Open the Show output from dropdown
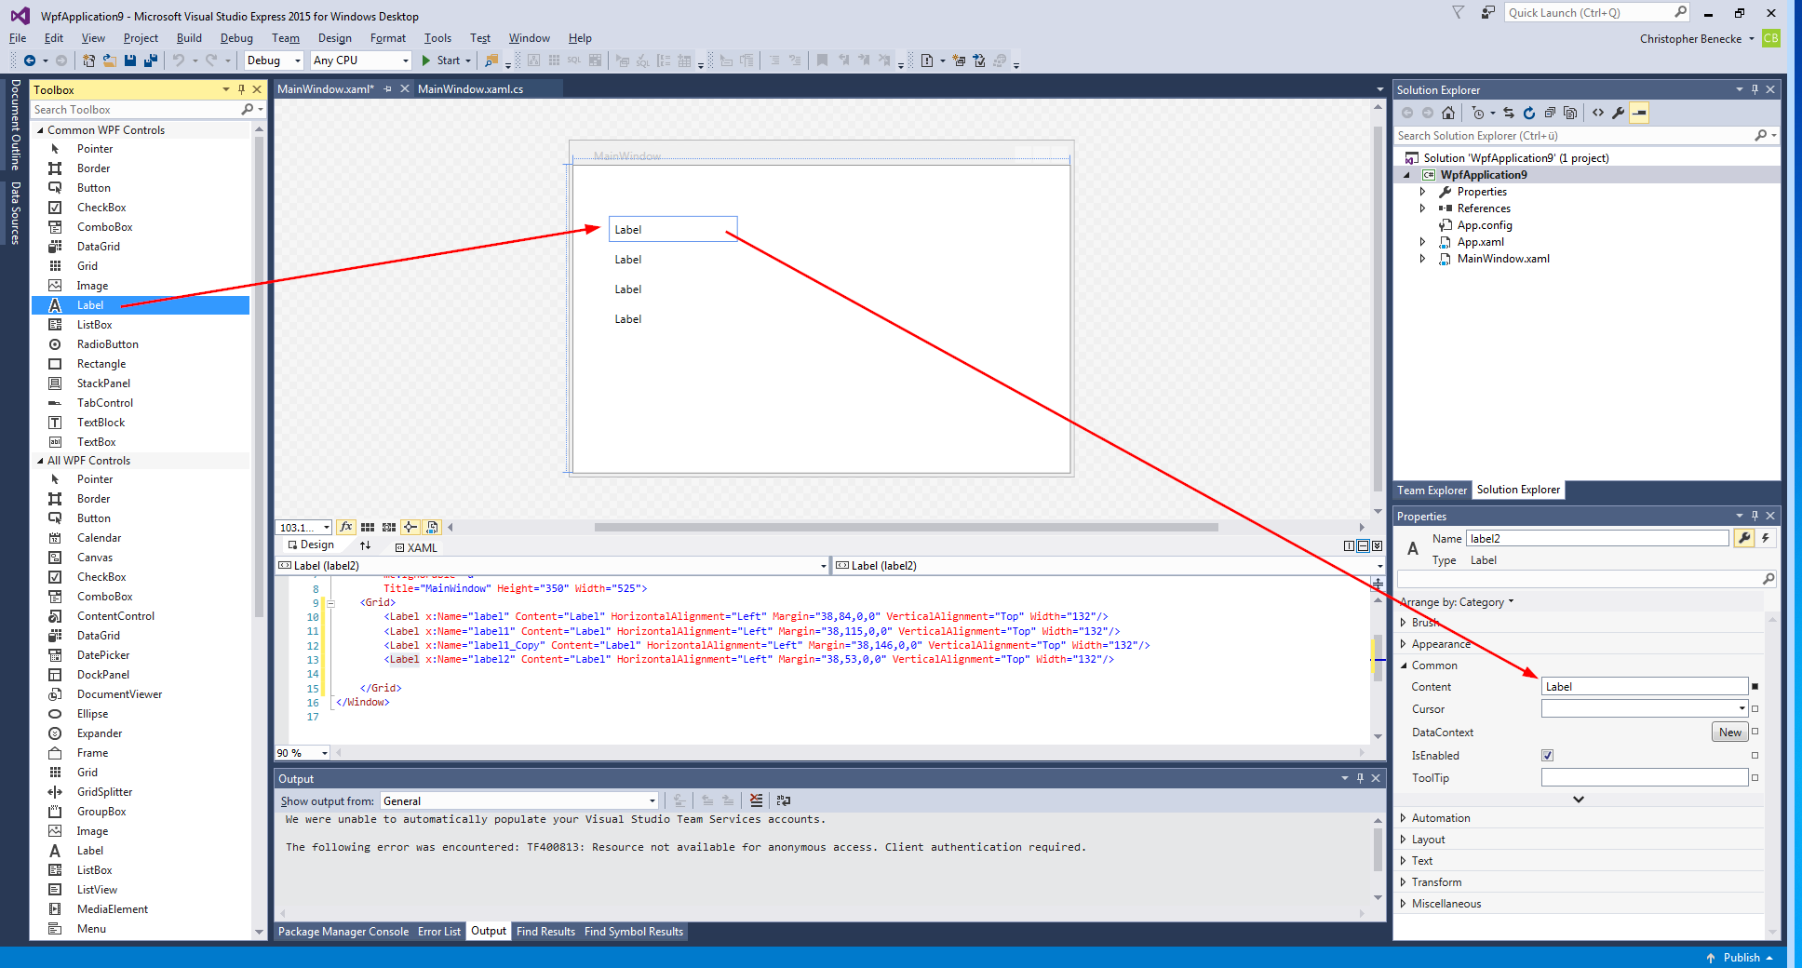Viewport: 1802px width, 968px height. click(650, 800)
